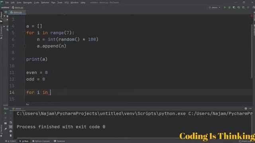The image size is (255, 143).
Task: Click the demo.py breadcrumb in navigation bar
Action: click(x=18, y=8)
